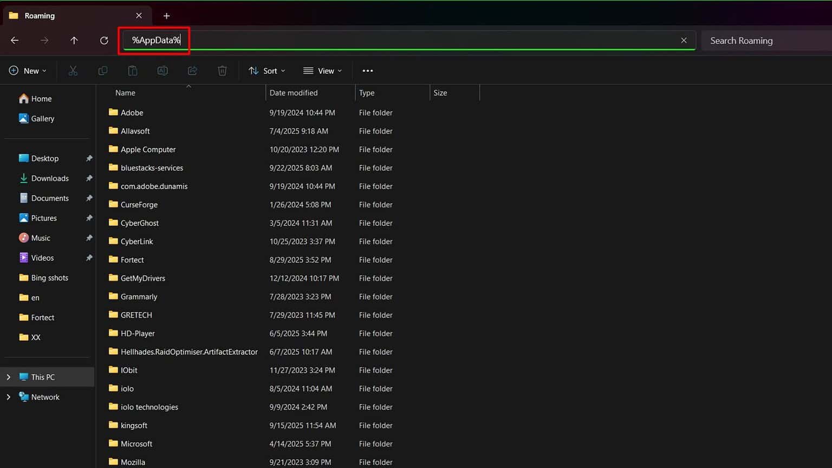
Task: Click inside the Search Roaming box
Action: coord(757,40)
